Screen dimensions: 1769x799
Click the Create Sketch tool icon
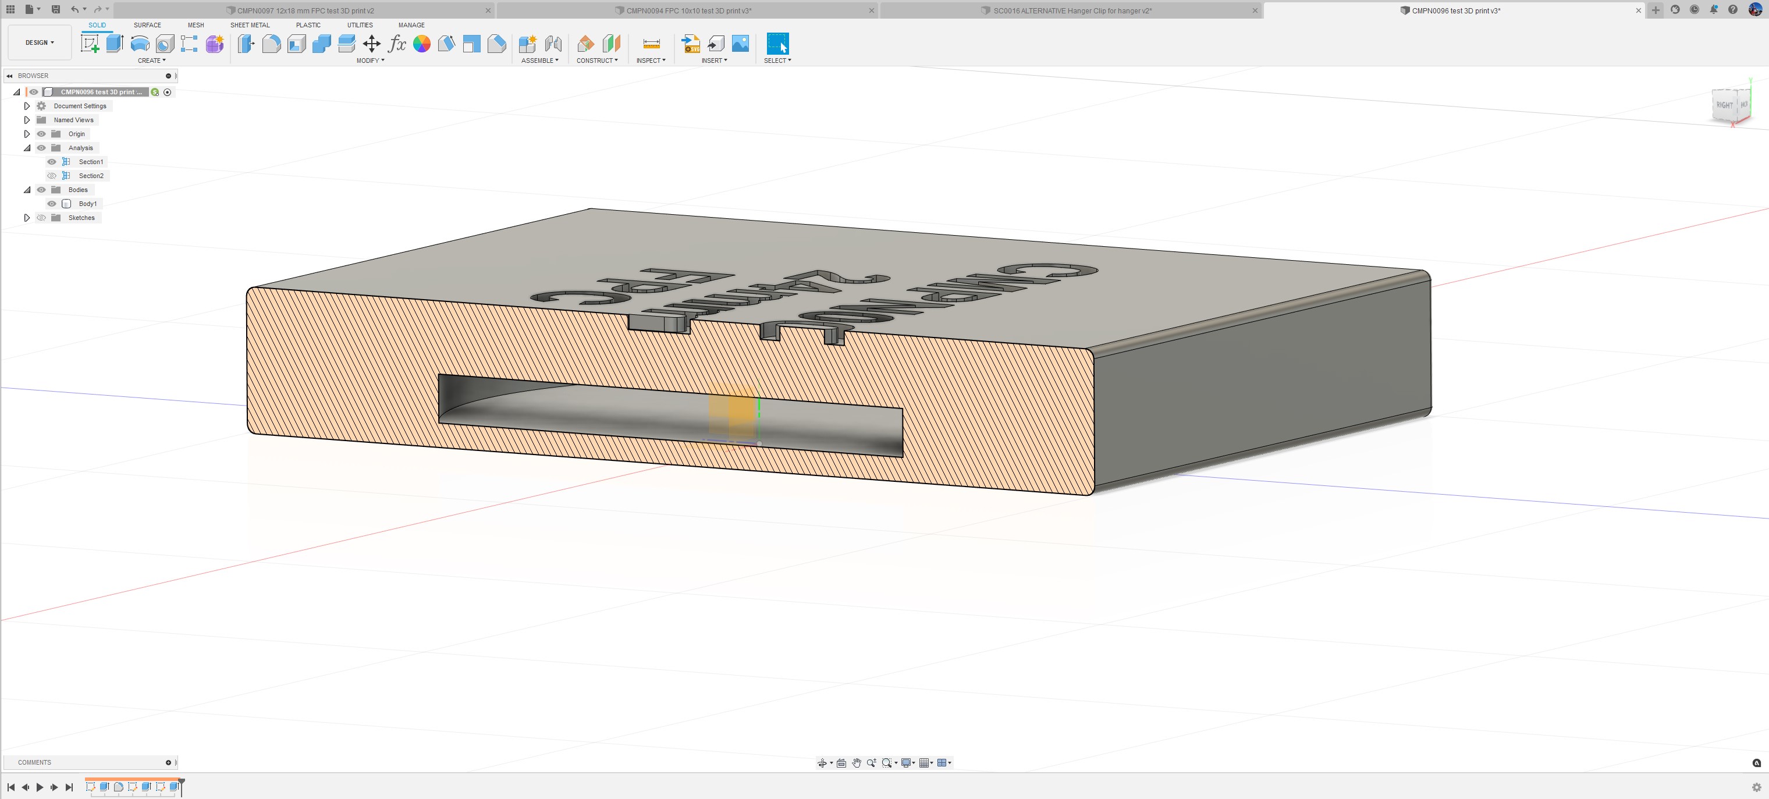90,44
